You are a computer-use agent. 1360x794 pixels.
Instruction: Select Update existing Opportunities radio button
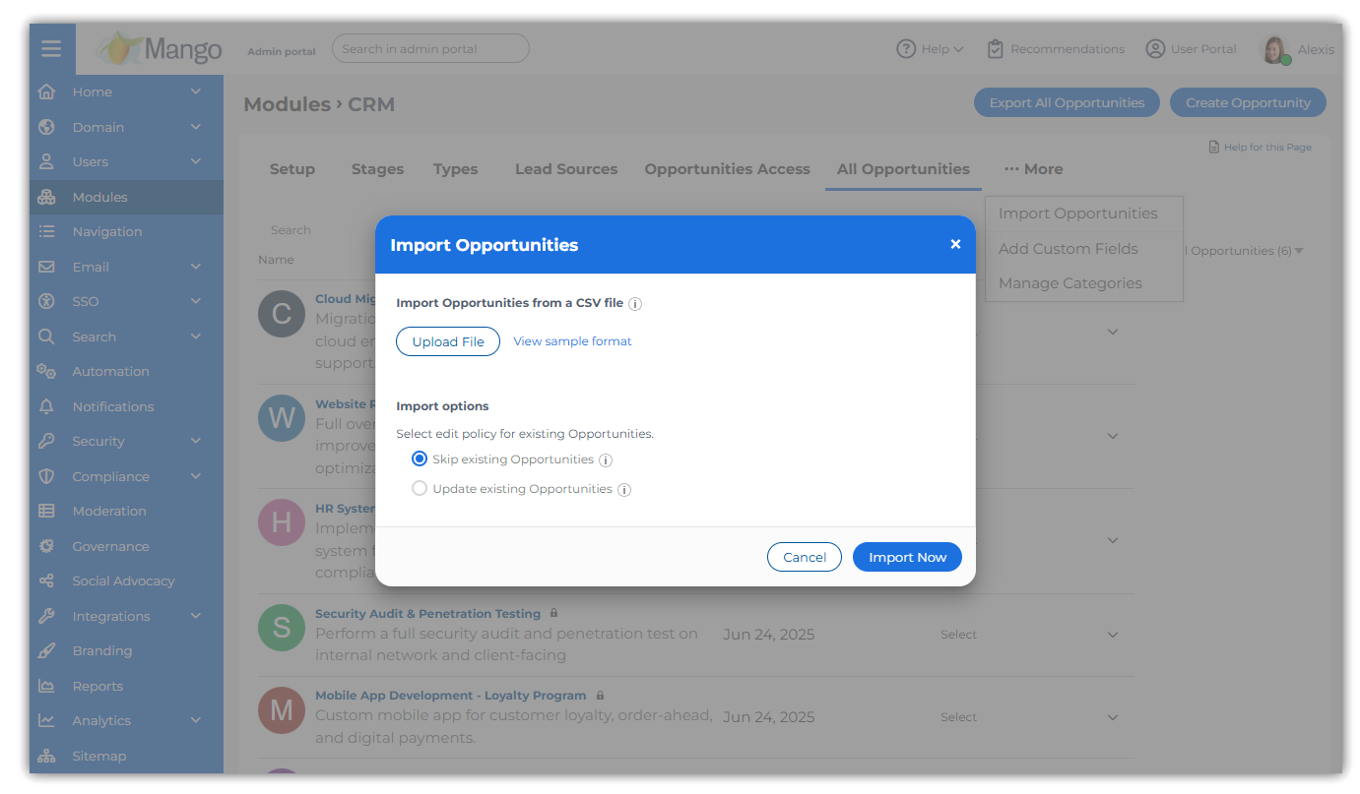click(420, 489)
